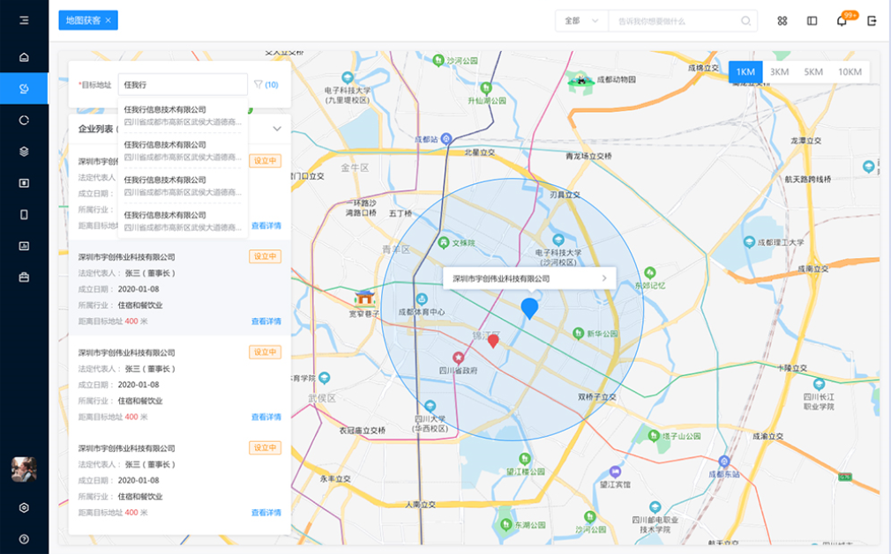Click the 文殊院 marker on the map

pos(444,242)
